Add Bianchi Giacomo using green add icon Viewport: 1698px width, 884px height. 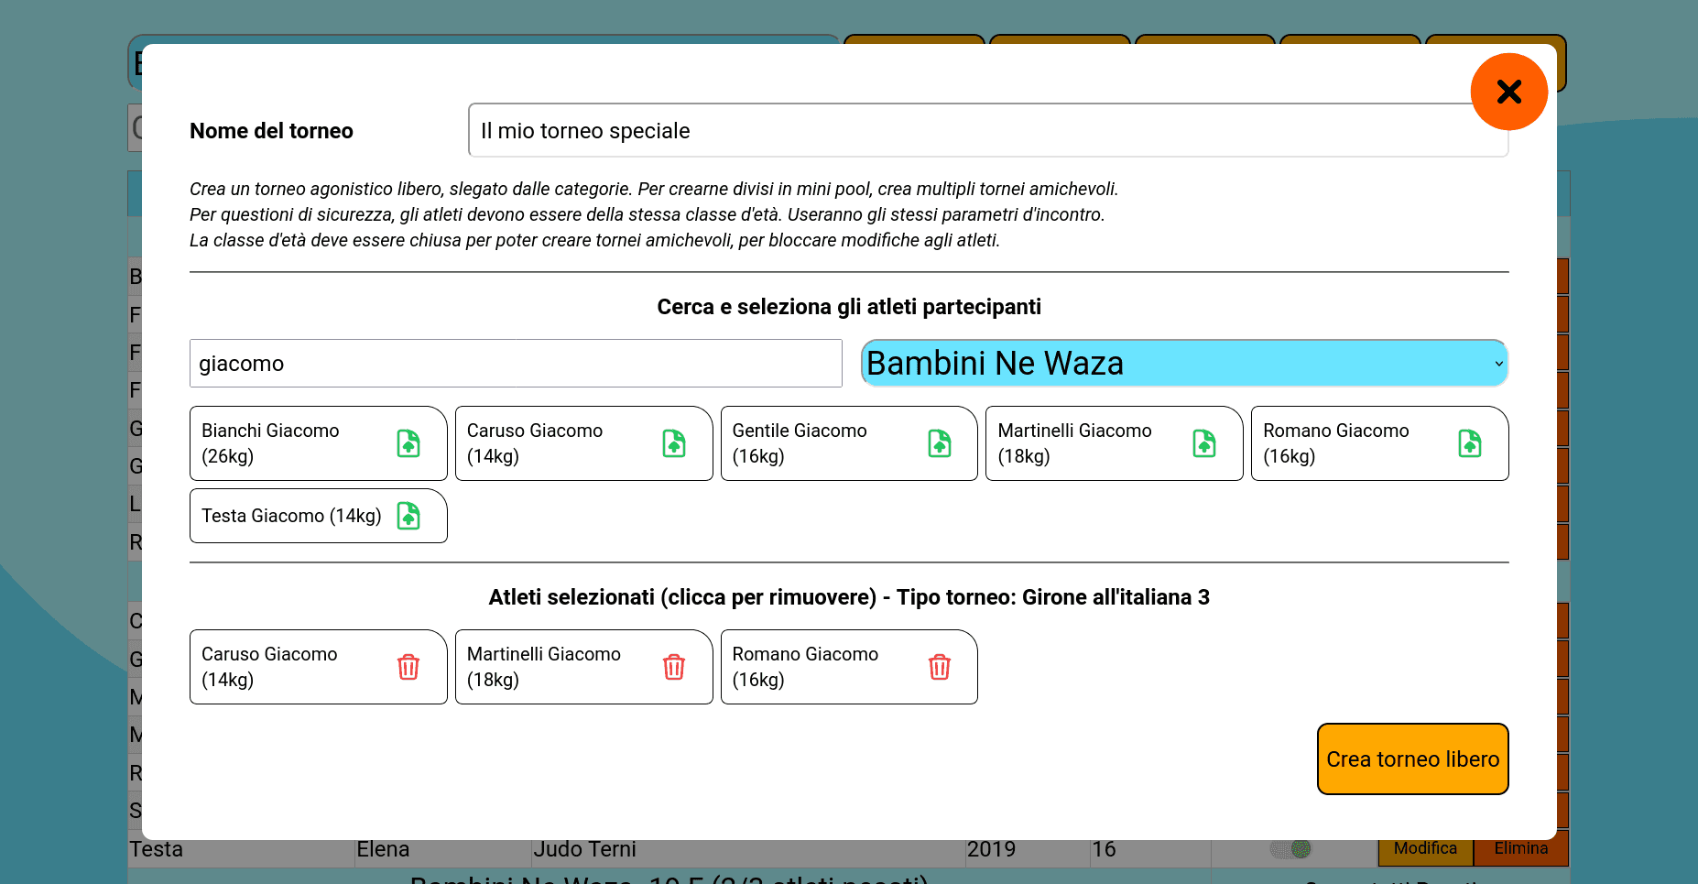[408, 443]
